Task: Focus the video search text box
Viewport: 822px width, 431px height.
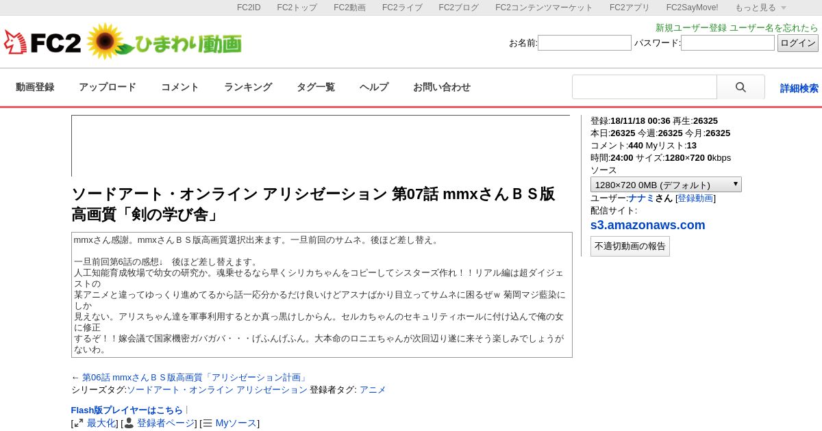Action: (x=645, y=88)
